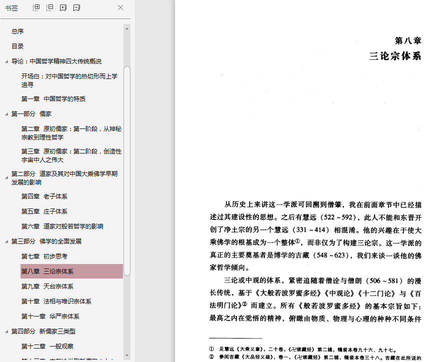Click the bookmark list scrollbar thumb
Image resolution: width=443 pixels, height=362 pixels.
click(127, 170)
